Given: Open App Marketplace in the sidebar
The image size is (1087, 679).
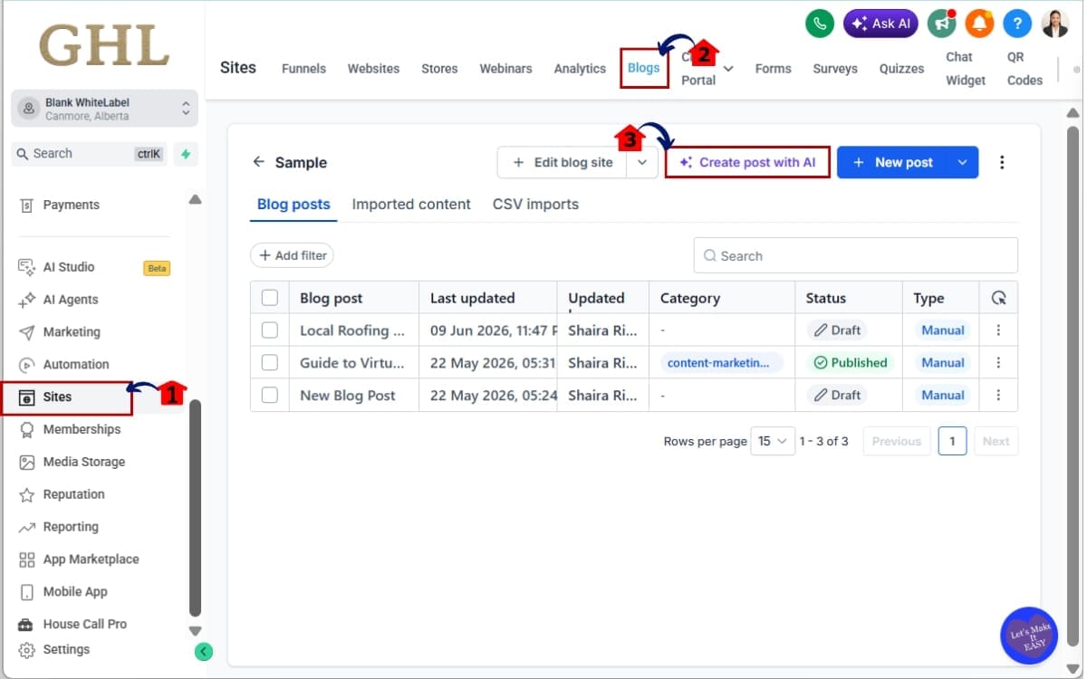Looking at the screenshot, I should (91, 559).
